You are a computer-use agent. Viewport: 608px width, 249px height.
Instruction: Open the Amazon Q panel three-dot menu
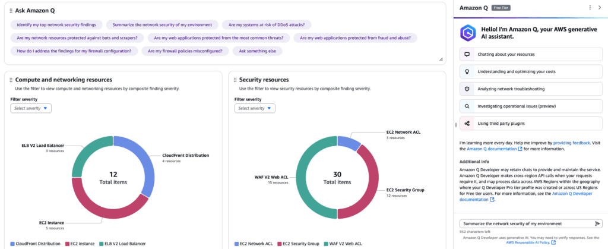click(590, 8)
